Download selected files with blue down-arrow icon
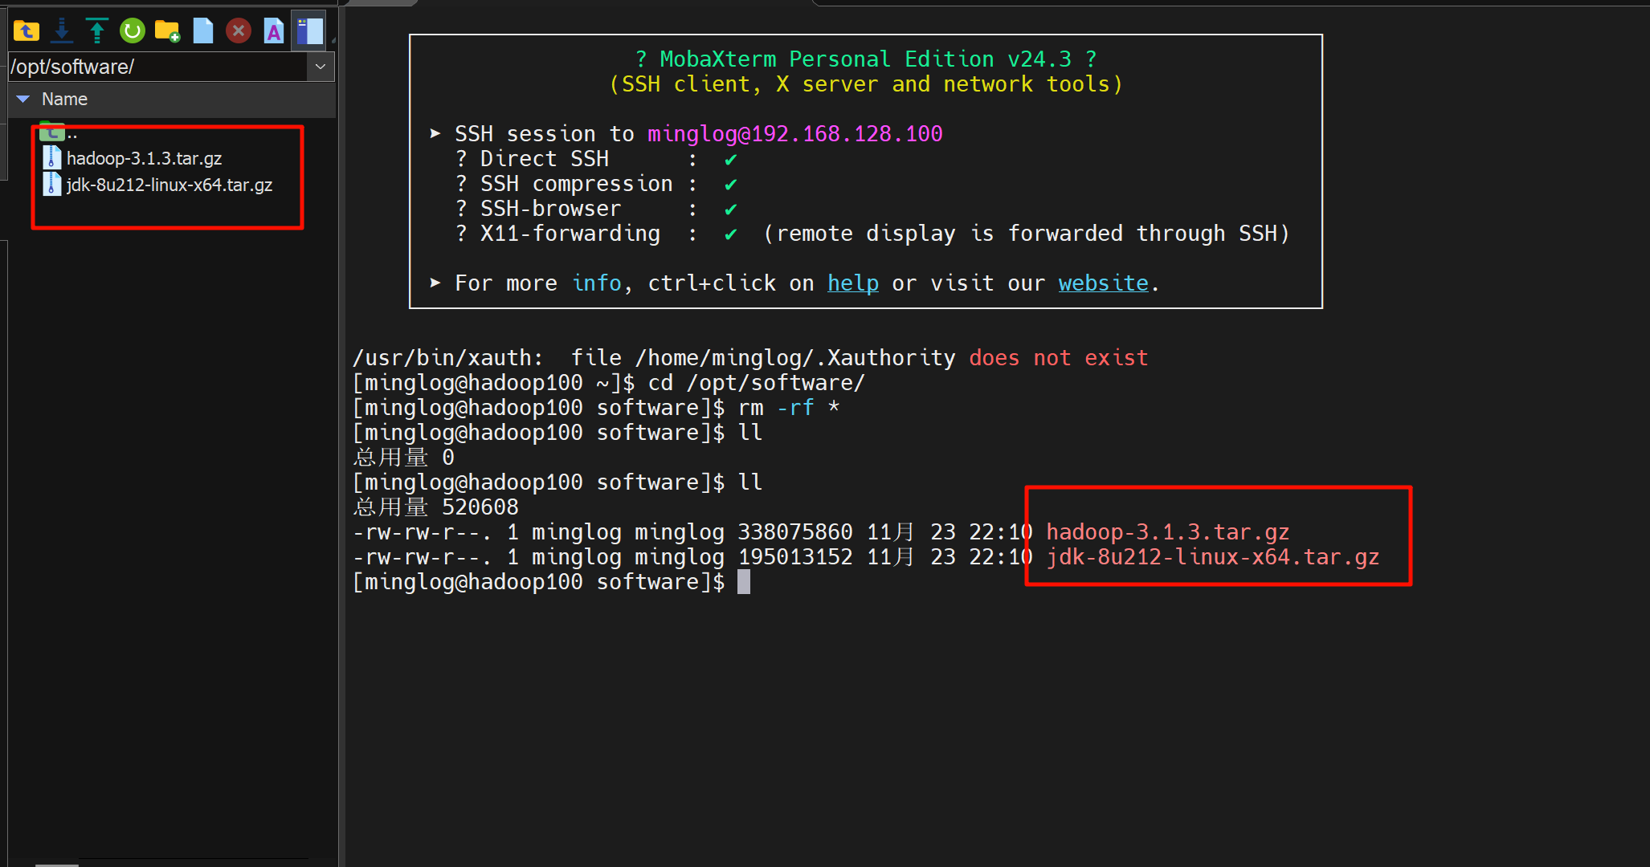Viewport: 1650px width, 867px height. (62, 31)
